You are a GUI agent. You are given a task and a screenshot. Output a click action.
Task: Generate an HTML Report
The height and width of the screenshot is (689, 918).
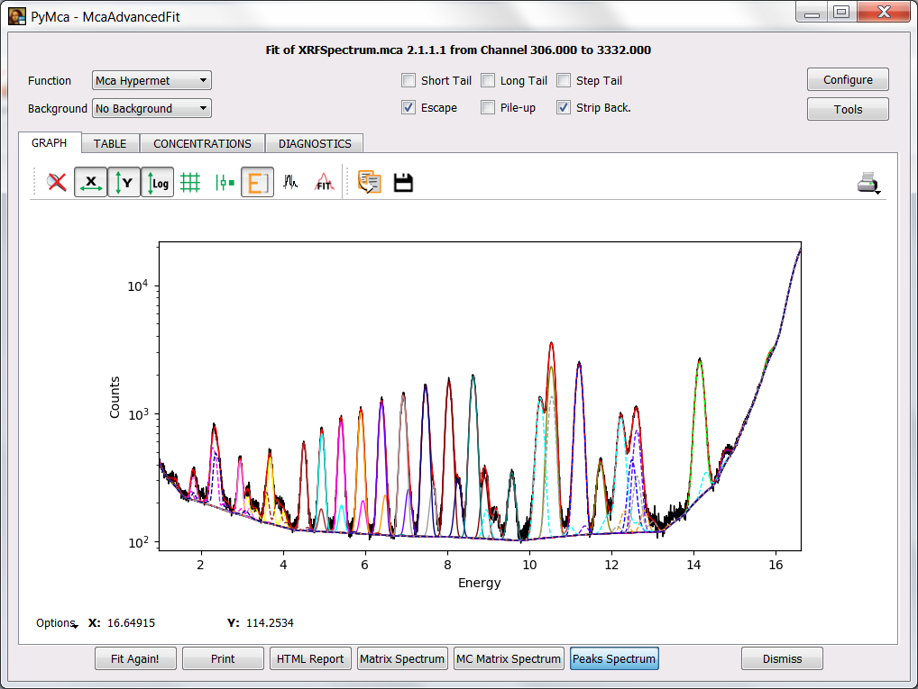click(310, 658)
